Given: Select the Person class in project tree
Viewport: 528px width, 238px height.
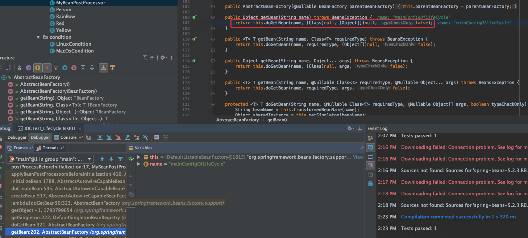Looking at the screenshot, I should click(63, 9).
